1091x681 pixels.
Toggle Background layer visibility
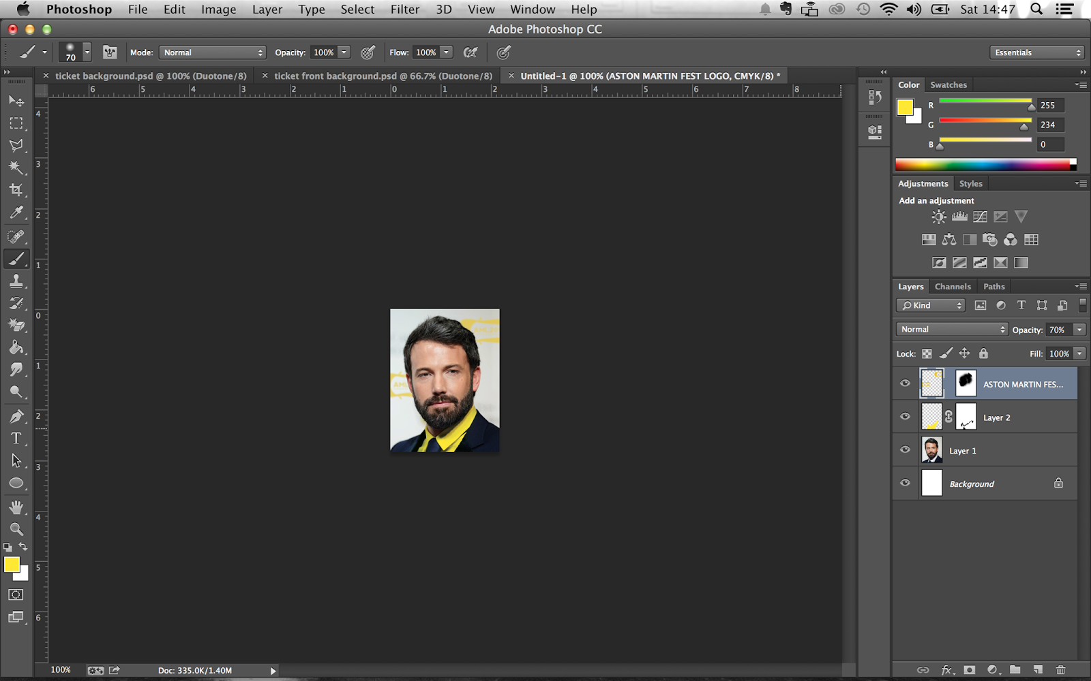pos(906,484)
